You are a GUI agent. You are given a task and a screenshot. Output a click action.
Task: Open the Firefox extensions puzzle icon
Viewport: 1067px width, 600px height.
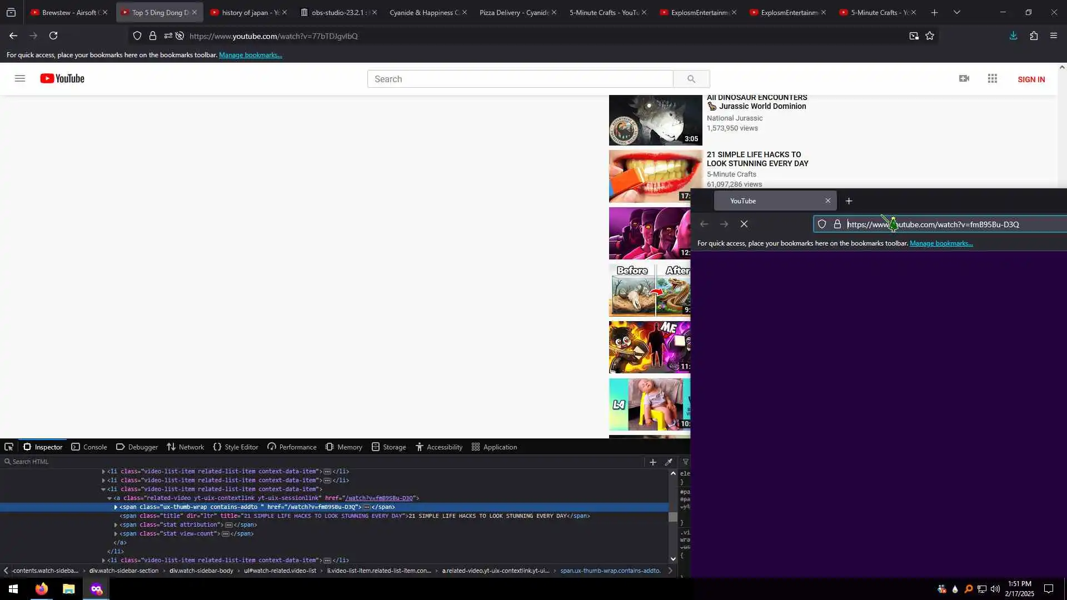click(1034, 36)
